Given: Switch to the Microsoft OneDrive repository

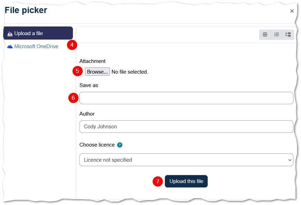Looking at the screenshot, I should (36, 46).
